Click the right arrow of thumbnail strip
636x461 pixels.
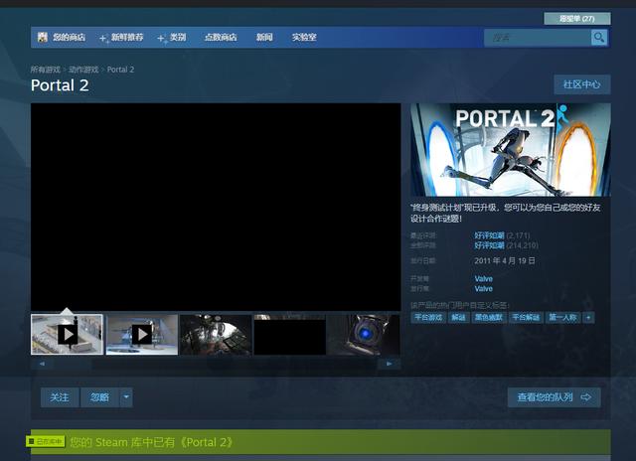(x=389, y=364)
